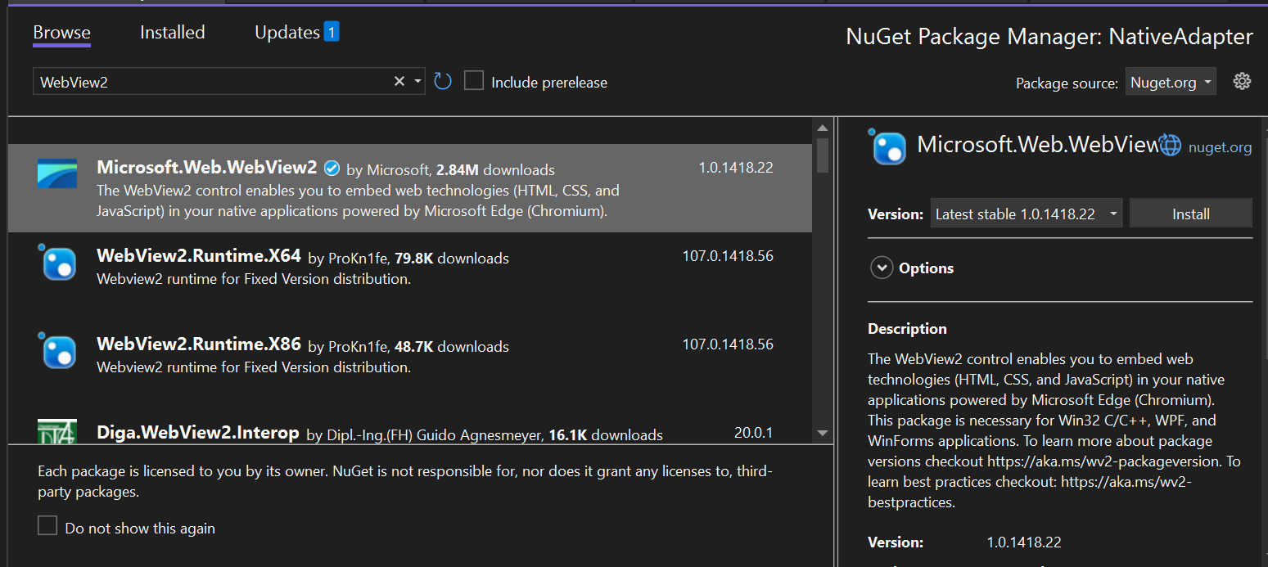This screenshot has width=1268, height=567.
Task: Click the WebView2.Runtime.X64 package icon
Action: pos(56,263)
